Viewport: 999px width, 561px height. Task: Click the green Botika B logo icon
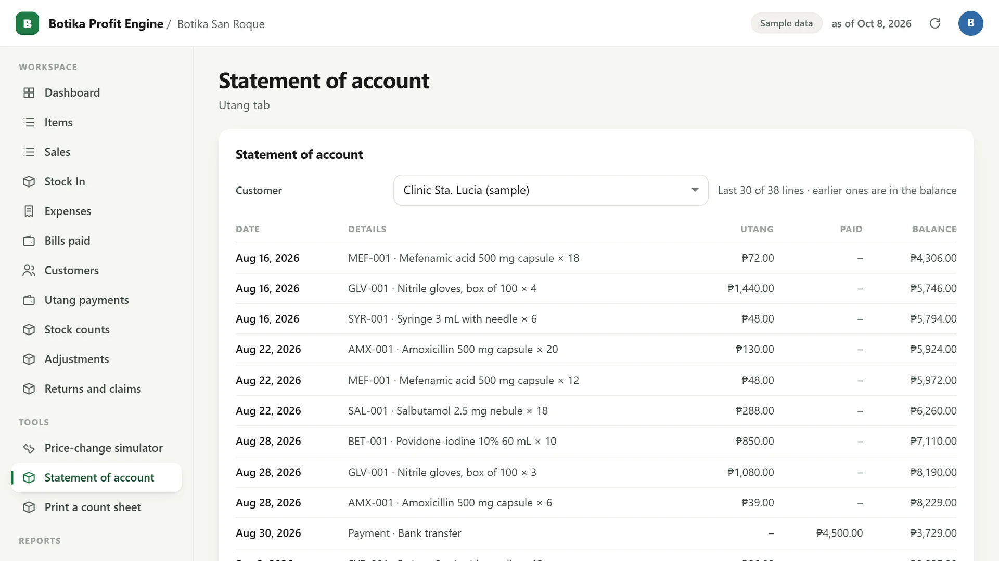tap(27, 23)
